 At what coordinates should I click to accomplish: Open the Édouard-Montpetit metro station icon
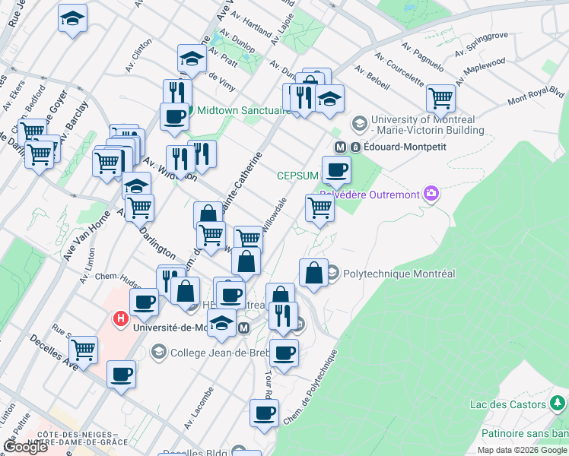coord(340,147)
